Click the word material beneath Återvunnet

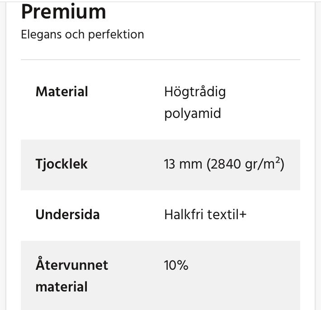(x=61, y=287)
